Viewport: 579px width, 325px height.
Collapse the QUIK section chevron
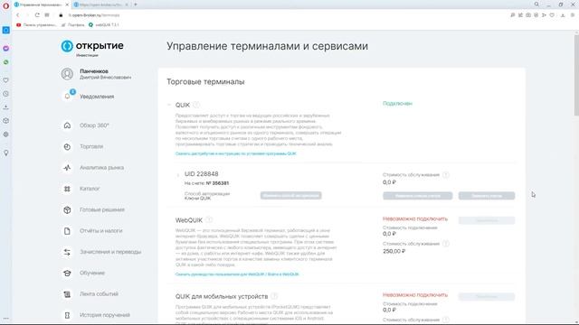pos(169,105)
